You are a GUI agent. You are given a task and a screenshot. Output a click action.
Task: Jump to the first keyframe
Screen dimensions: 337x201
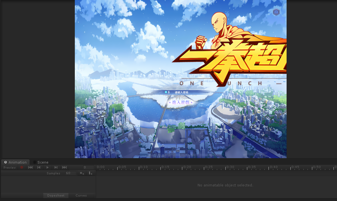[30, 167]
